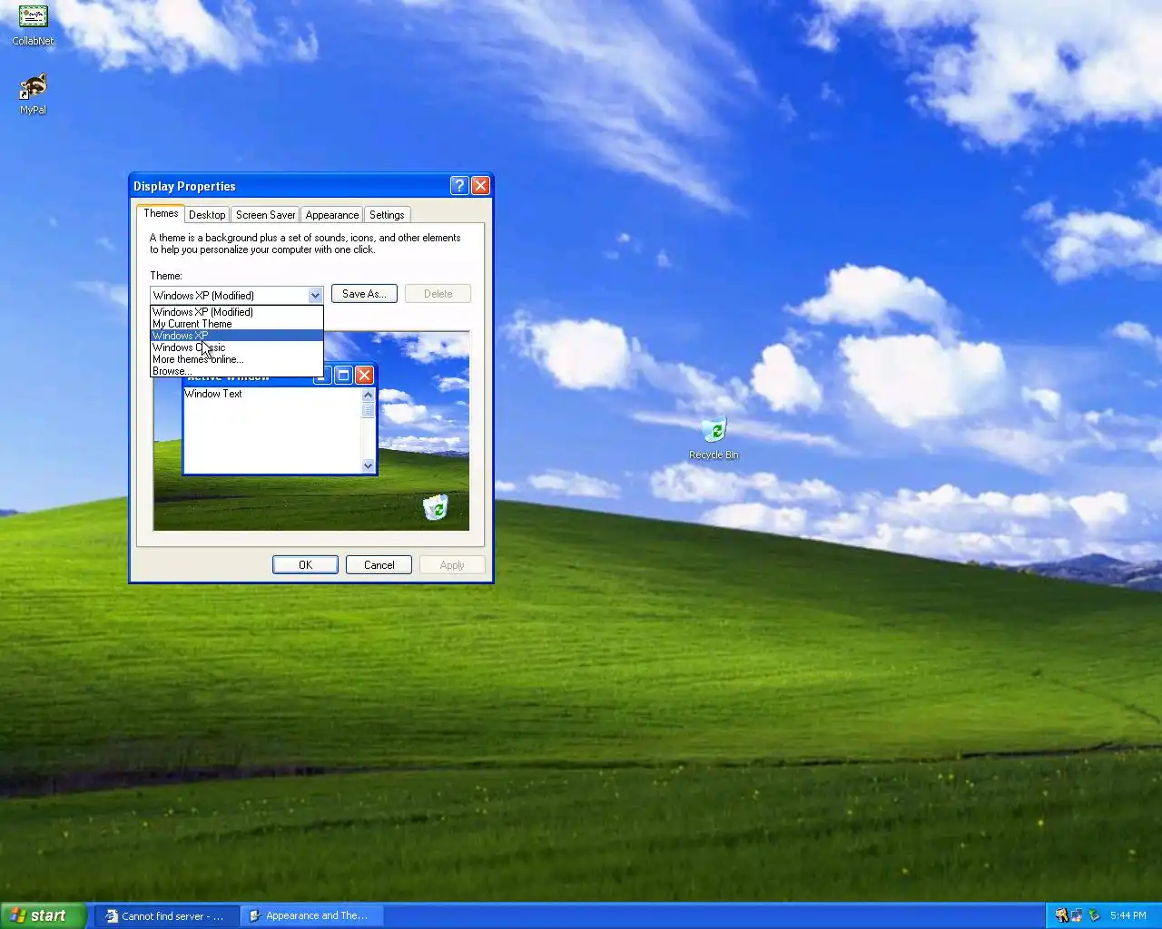
Task: Switch to the Screen Saver tab
Action: (x=265, y=215)
